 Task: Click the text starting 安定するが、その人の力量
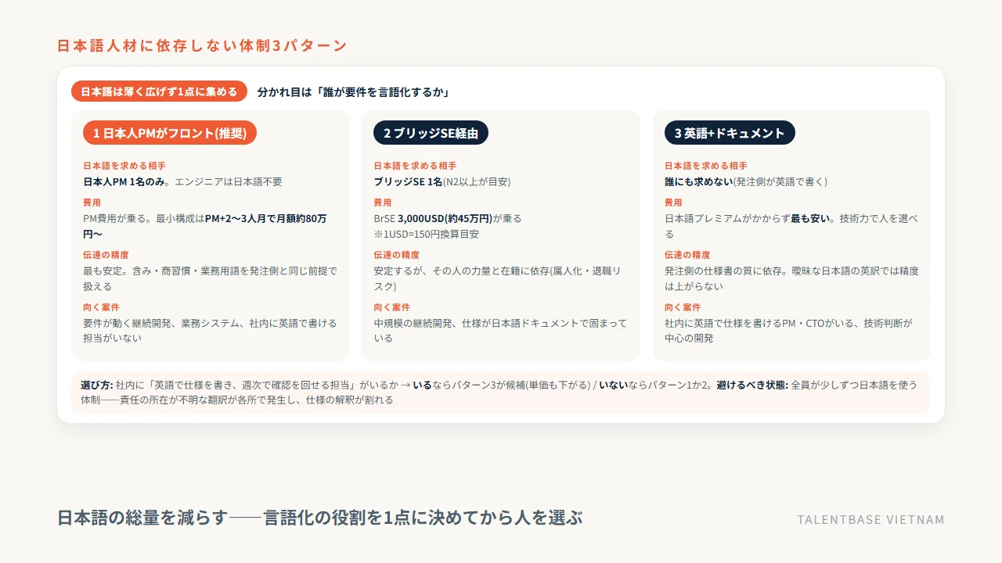[x=498, y=278]
